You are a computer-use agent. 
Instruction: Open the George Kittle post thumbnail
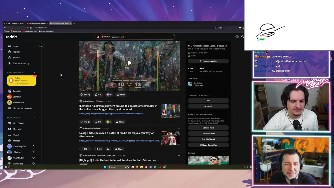click(170, 138)
